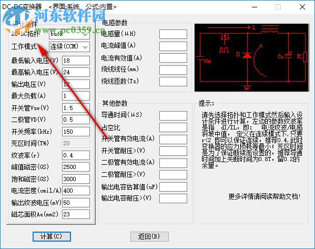Click the 最低输入电压(V) field showing 18
315x249 pixels.
pos(76,61)
